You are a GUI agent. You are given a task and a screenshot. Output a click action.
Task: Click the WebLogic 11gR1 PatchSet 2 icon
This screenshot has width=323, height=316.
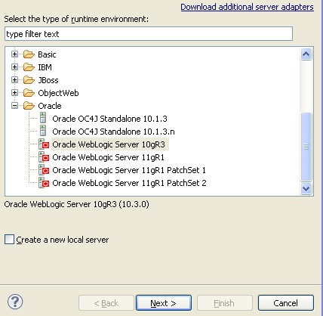click(44, 183)
